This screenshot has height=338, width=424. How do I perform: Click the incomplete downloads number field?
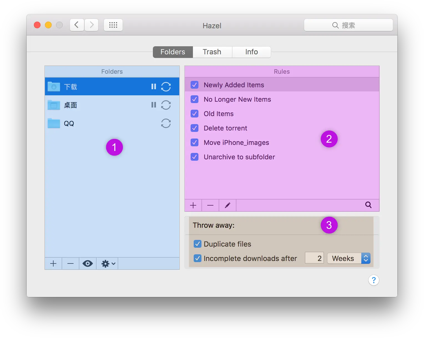click(x=314, y=258)
